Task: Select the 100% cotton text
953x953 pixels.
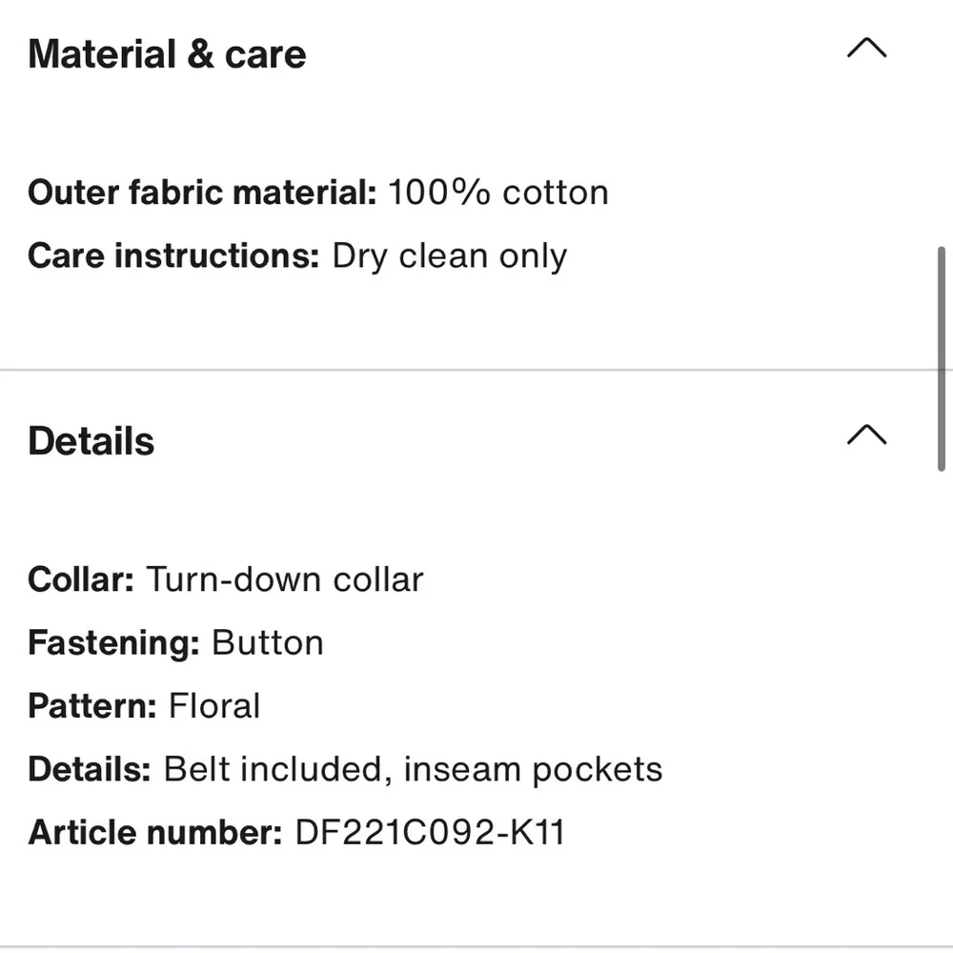Action: (x=497, y=193)
